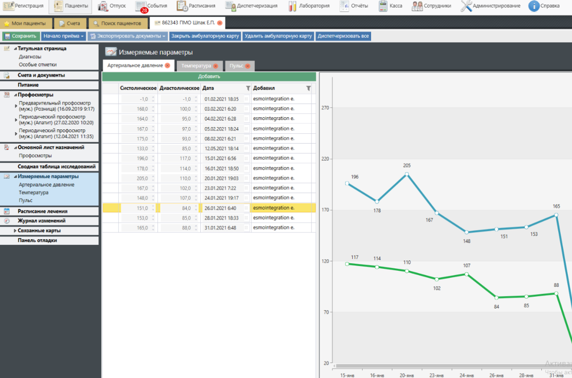
Task: Open filter on Добавил column
Action: (x=308, y=88)
